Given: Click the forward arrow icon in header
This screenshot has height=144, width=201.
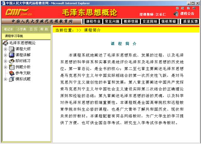Looking at the screenshot, I should (183, 8).
